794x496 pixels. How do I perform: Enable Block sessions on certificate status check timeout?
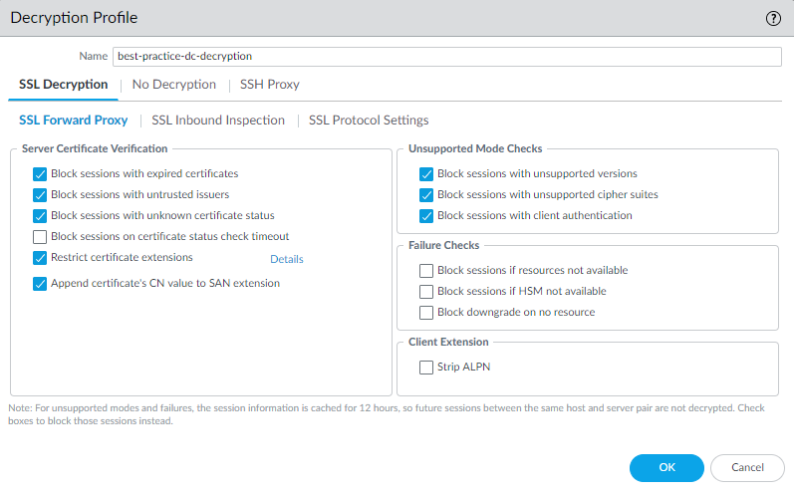(40, 237)
